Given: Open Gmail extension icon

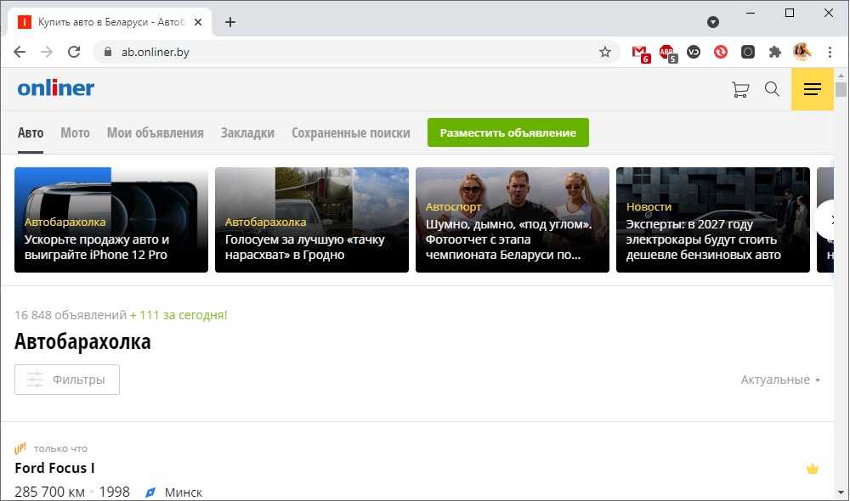Looking at the screenshot, I should pos(640,52).
